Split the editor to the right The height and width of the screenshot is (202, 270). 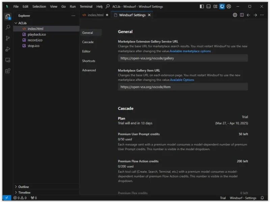(242, 15)
